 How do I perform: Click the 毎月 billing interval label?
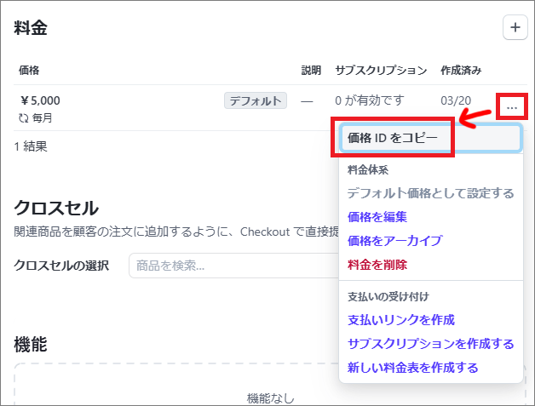(x=42, y=118)
